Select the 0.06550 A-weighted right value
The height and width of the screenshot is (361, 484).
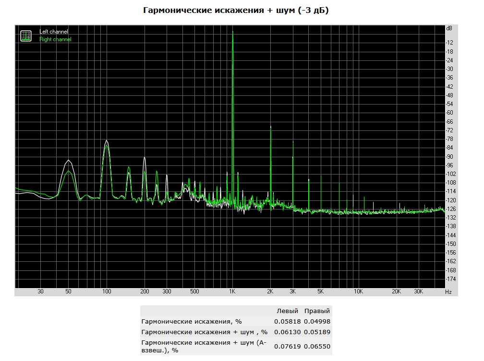coord(317,346)
